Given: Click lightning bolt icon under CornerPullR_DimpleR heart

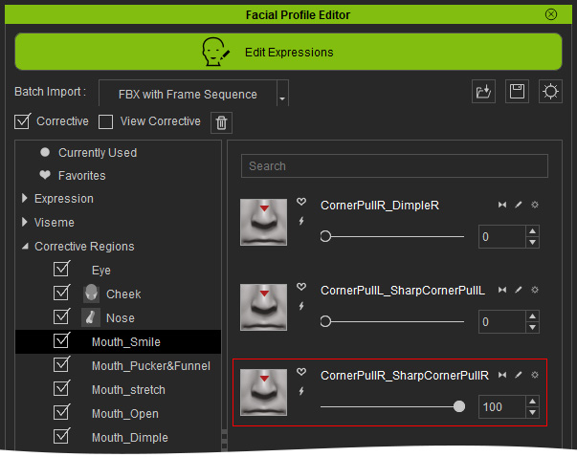Looking at the screenshot, I should coord(301,221).
